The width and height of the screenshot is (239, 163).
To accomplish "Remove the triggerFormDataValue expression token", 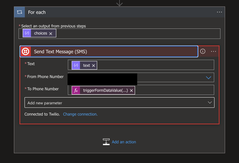I will point(131,90).
